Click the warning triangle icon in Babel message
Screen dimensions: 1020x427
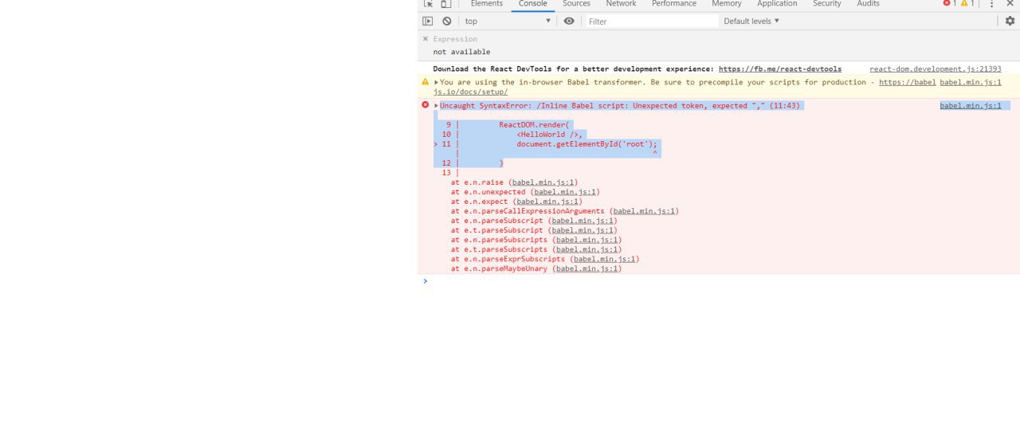[426, 82]
